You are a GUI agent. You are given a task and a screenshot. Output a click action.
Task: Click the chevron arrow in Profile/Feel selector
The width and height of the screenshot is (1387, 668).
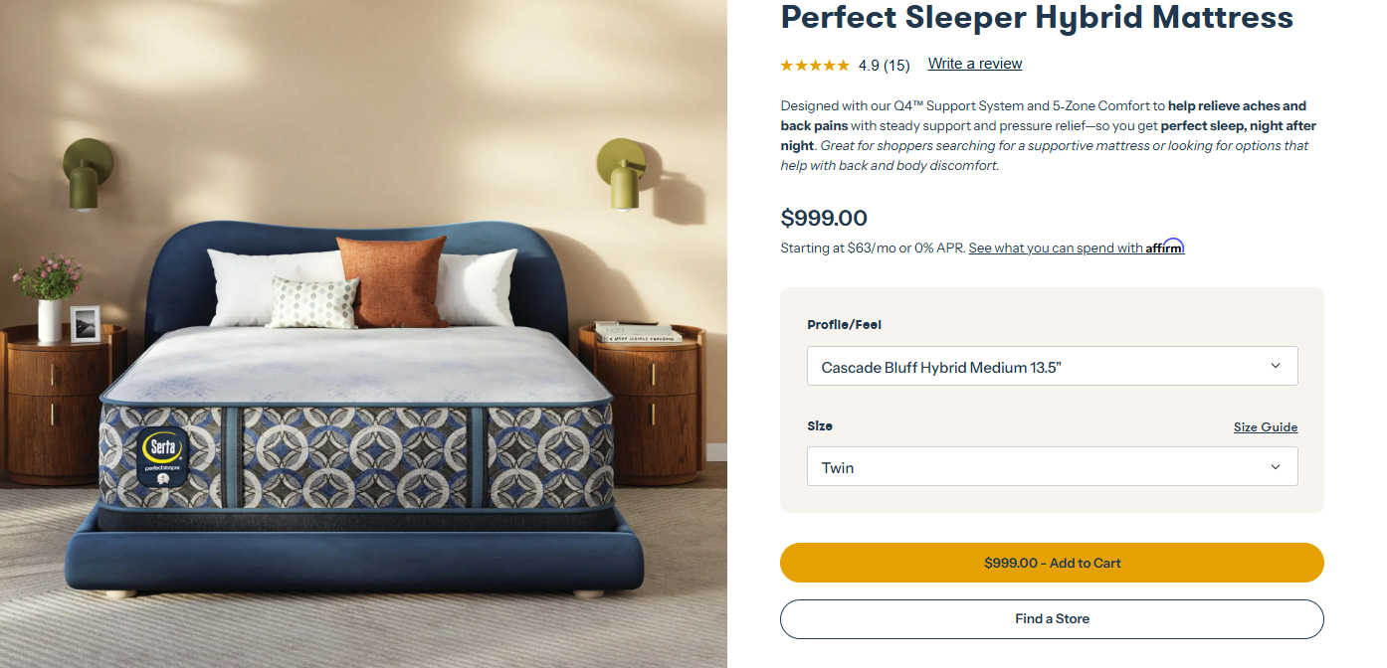coord(1276,366)
